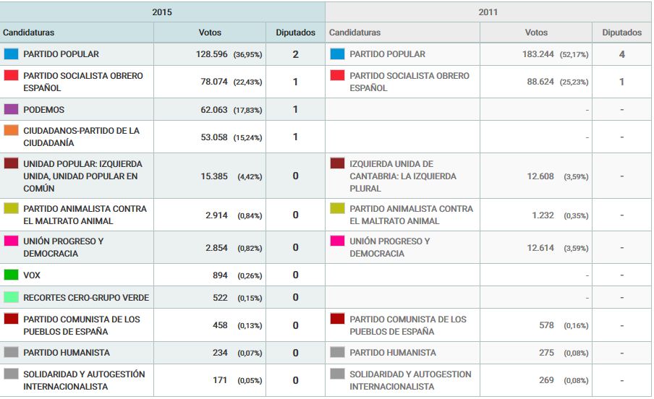This screenshot has height=399, width=654.
Task: Click pink swatch of 2015 Unión Progreso y Democracia
Action: [12, 241]
